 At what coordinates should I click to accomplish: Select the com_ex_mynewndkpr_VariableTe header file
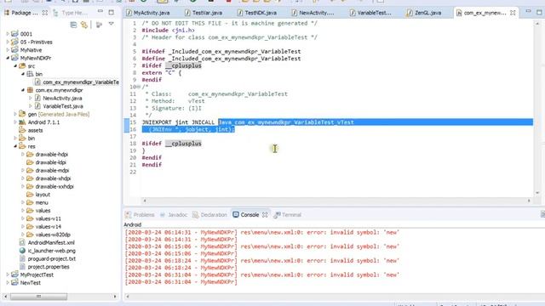point(81,82)
